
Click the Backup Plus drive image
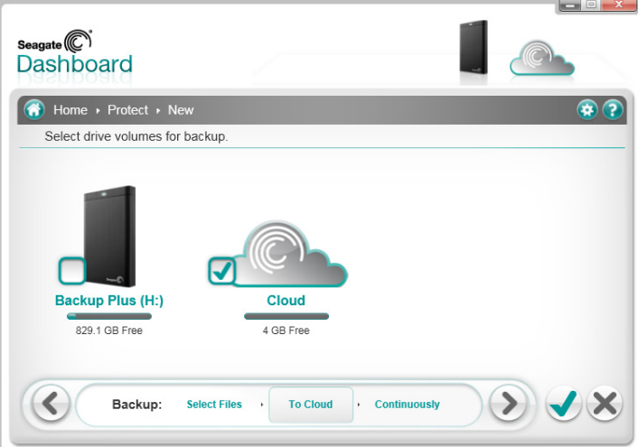tap(110, 236)
